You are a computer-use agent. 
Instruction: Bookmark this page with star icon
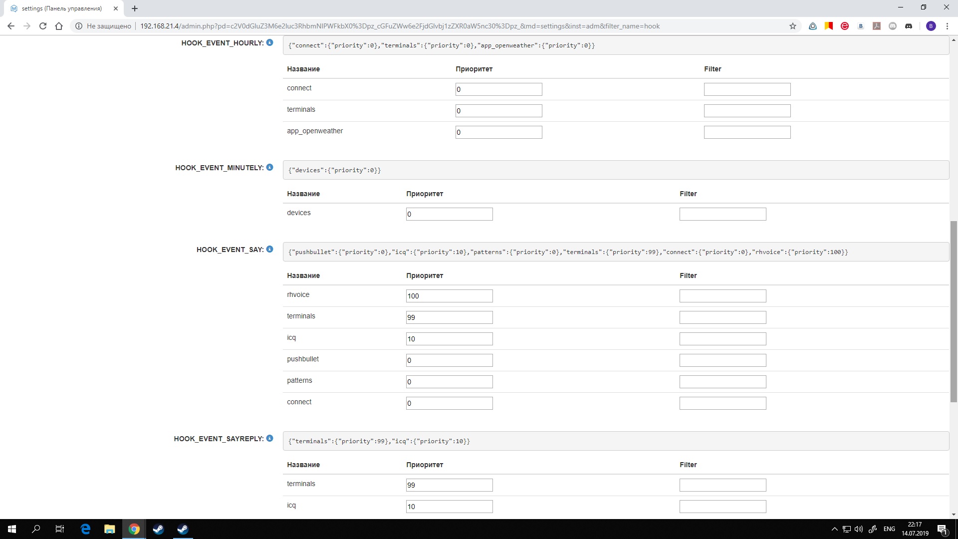(793, 26)
